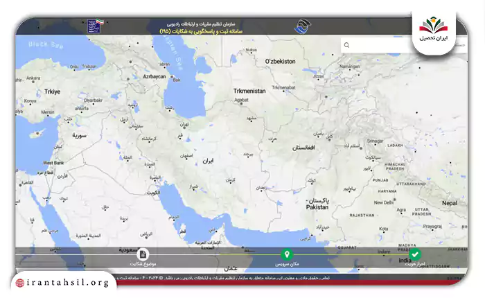Viewport: 485px width, 298px height.
Task: Click the Mersin city label
Action: (x=48, y=112)
